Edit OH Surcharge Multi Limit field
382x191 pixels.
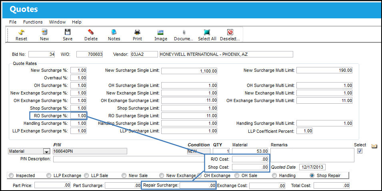click(x=324, y=85)
